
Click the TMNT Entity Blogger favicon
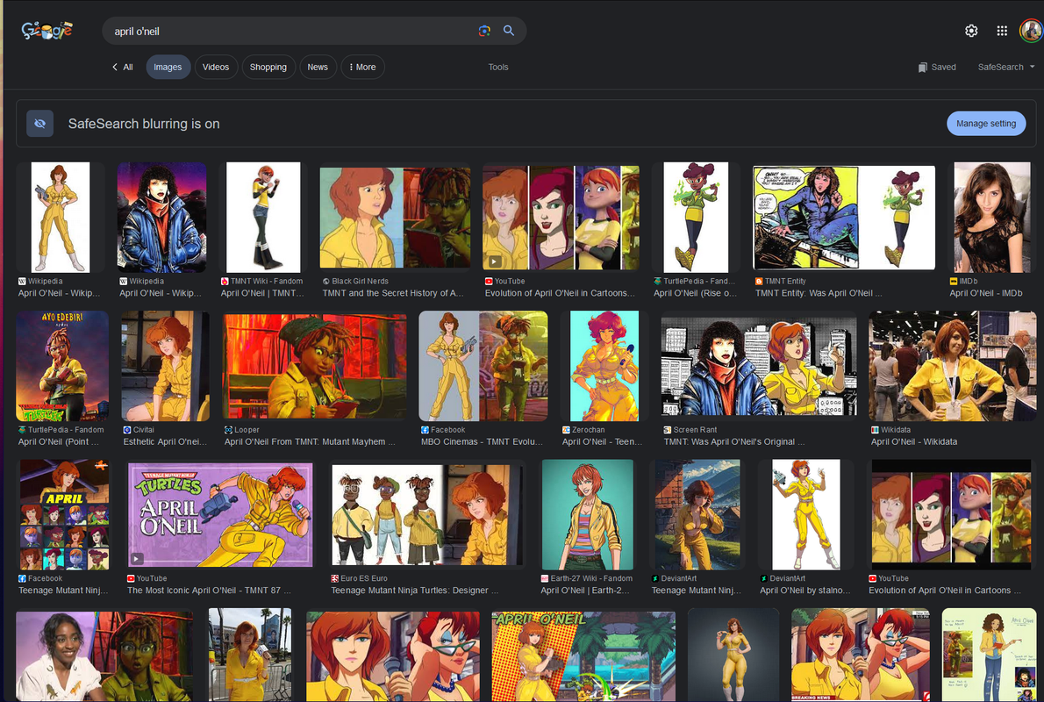pyautogui.click(x=759, y=281)
